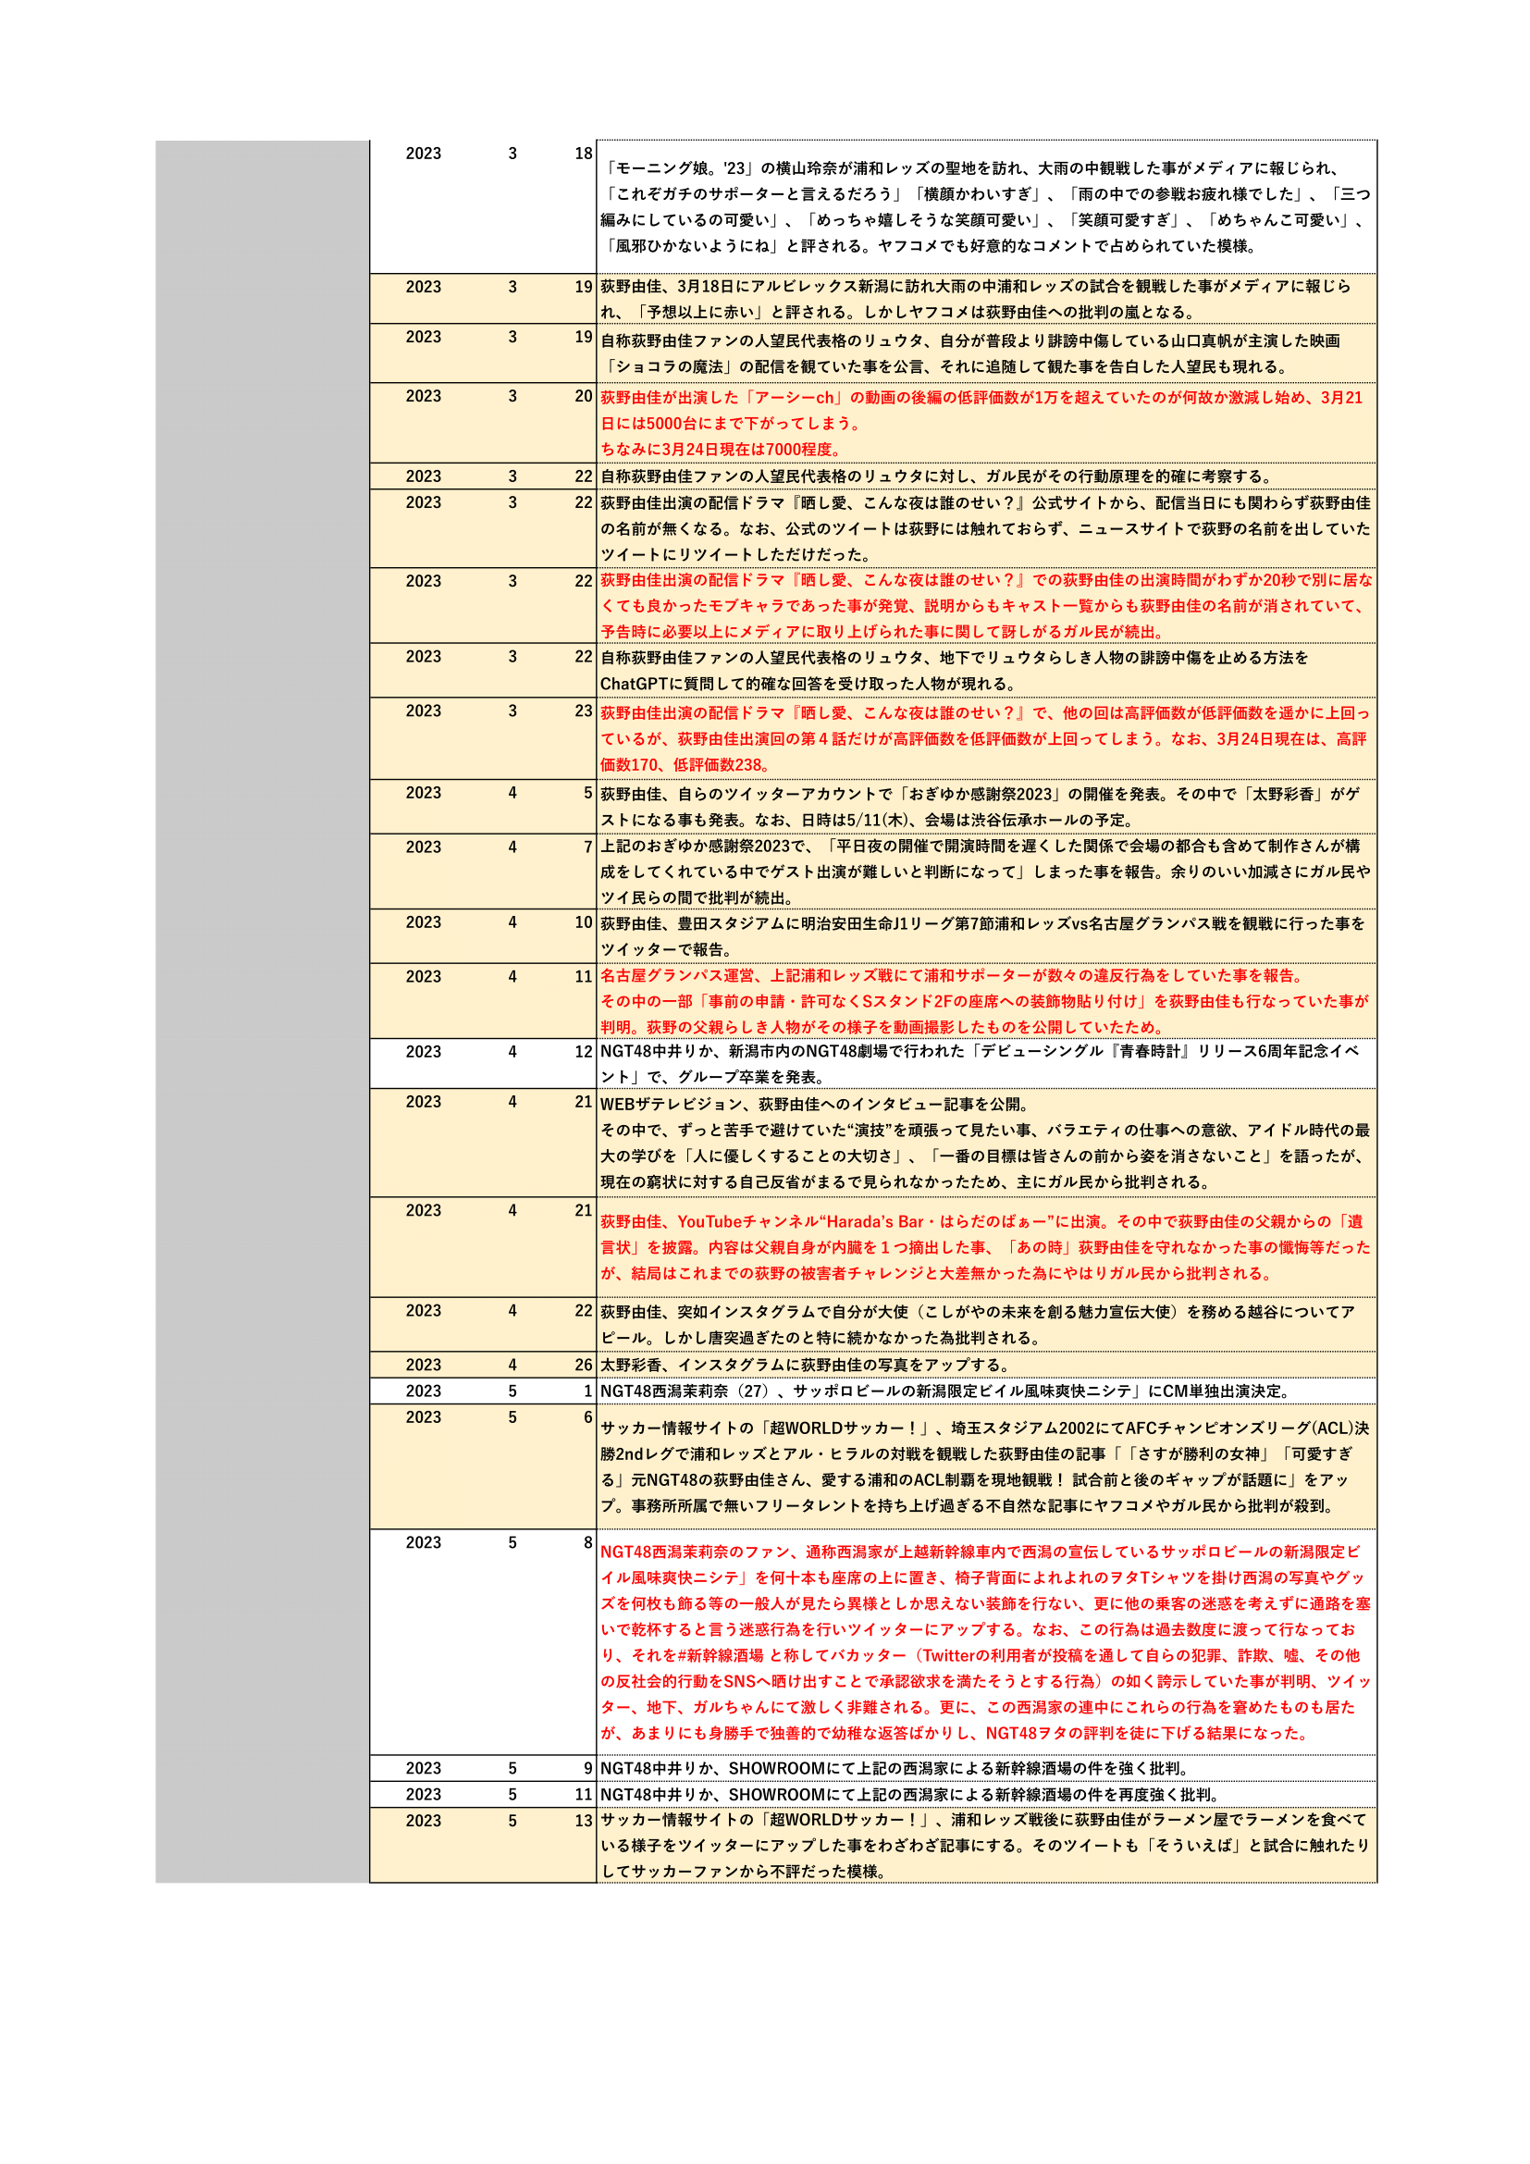Click the day cell 1 in the May 2023 row

tap(587, 1391)
